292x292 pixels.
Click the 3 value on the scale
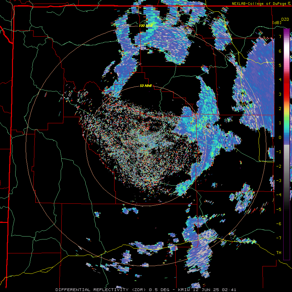coord(280,94)
